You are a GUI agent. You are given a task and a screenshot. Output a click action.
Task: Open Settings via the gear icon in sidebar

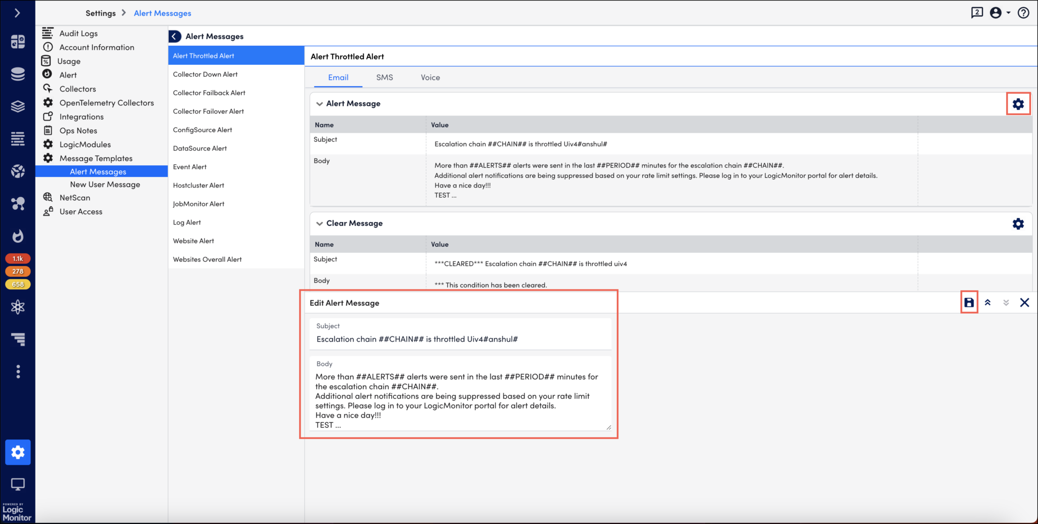[x=18, y=452]
